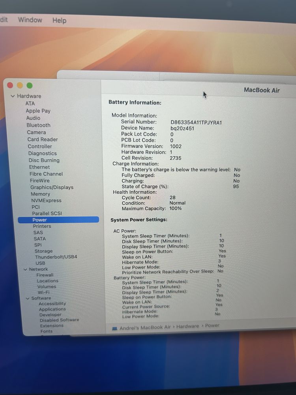296x395 pixels.
Task: Select Developer under Software
Action: [x=51, y=315]
